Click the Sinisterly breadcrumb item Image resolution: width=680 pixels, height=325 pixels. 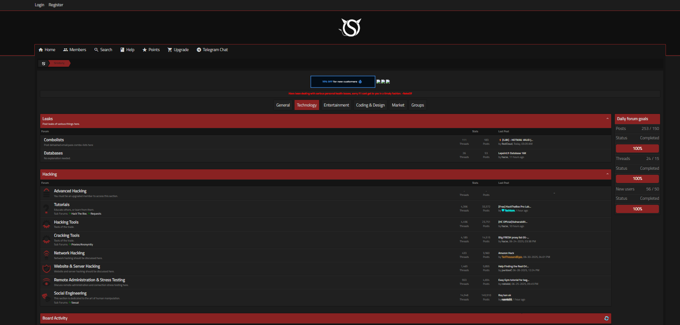[59, 63]
